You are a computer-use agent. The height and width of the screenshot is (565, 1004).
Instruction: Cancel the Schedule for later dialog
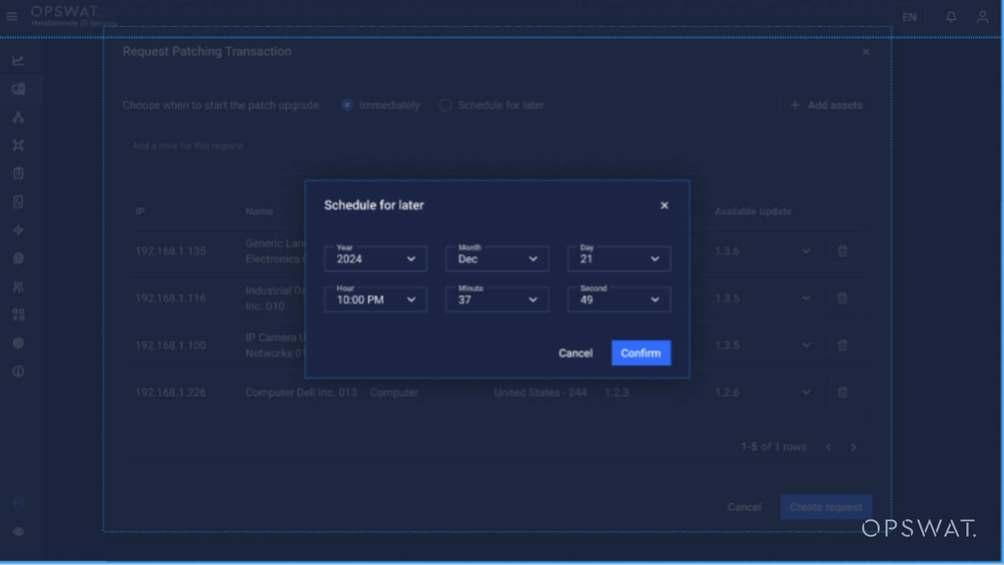pyautogui.click(x=576, y=353)
